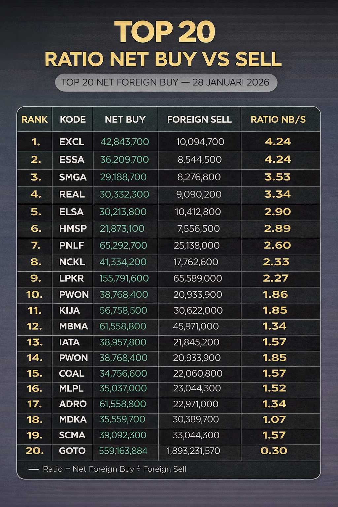Click LPKR net buy value 155,791,600
The width and height of the screenshot is (338, 507).
point(124,279)
